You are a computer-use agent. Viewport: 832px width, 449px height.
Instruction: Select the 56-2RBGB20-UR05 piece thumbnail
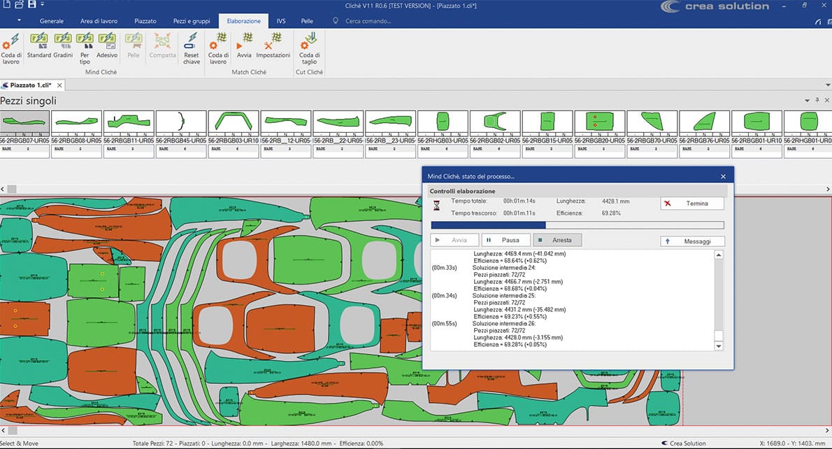[599, 122]
